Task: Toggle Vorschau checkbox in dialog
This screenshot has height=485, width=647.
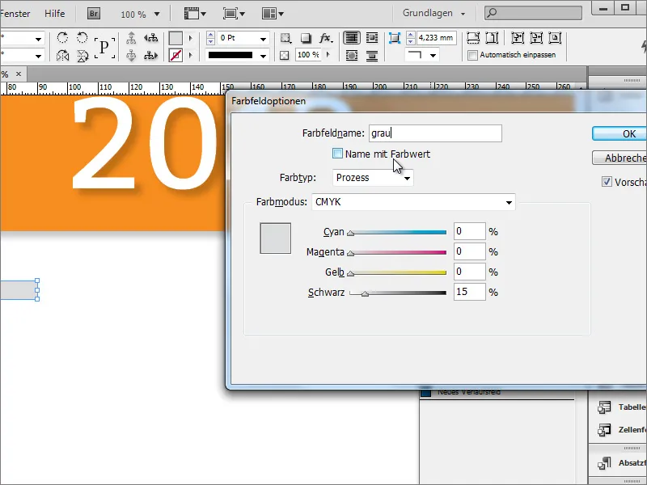Action: pyautogui.click(x=607, y=181)
